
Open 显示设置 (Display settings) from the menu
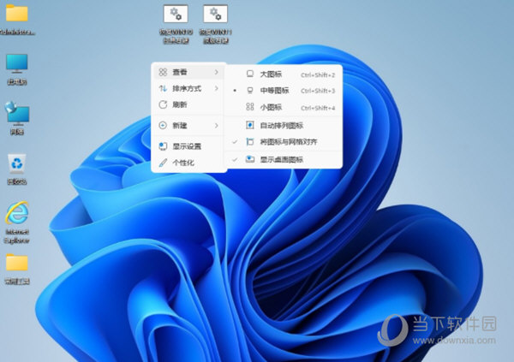188,146
